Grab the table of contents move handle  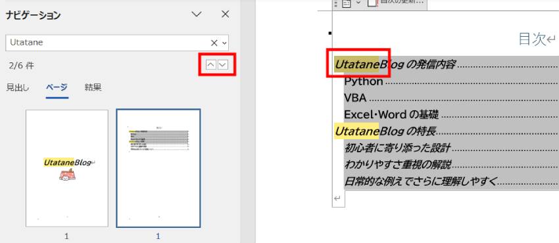335,3
